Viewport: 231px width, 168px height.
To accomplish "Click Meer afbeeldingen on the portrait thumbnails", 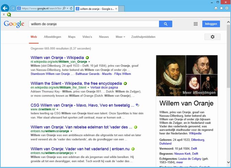I will coord(199,92).
